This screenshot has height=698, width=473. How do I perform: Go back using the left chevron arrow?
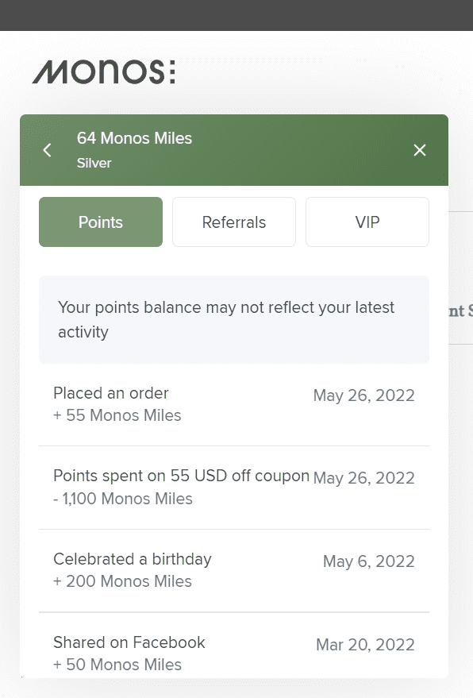[x=47, y=150]
